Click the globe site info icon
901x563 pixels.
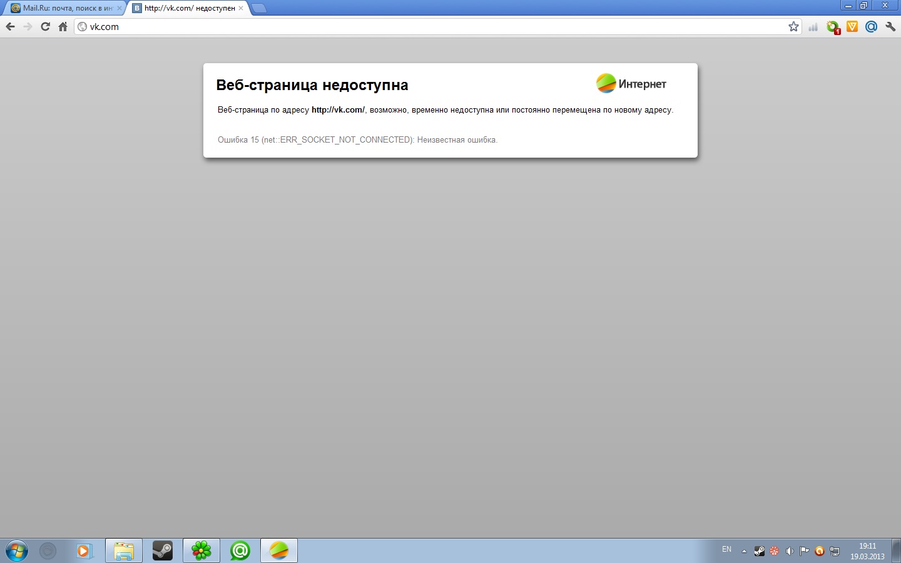point(82,26)
